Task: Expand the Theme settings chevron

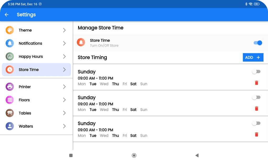Action: tap(64, 30)
